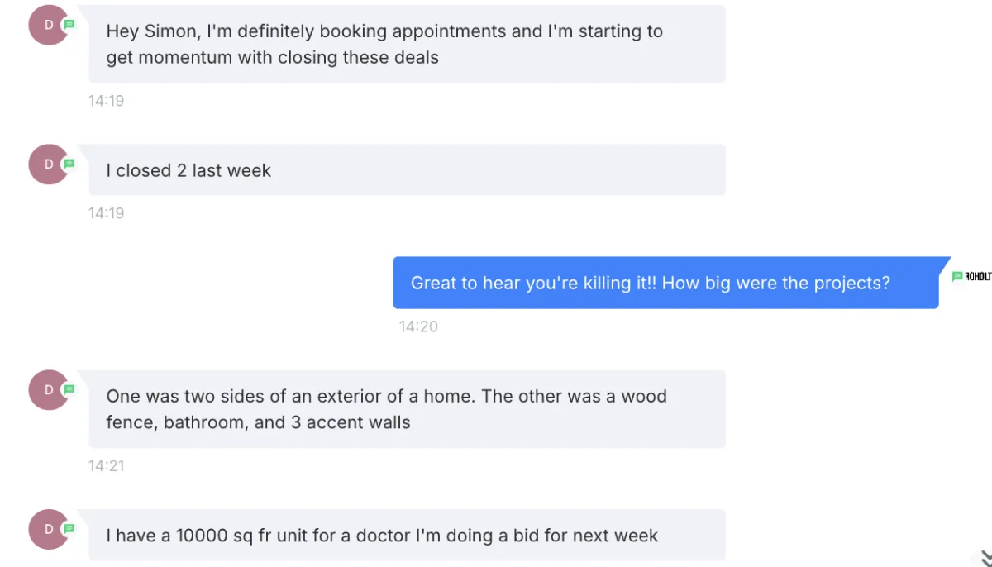Click the 14:19 timestamp under "I closed 2"
The width and height of the screenshot is (992, 567).
click(106, 213)
